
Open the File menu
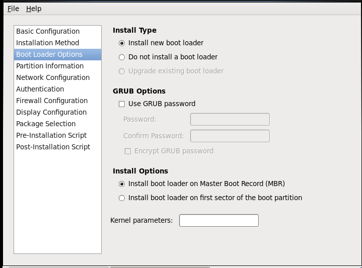13,9
